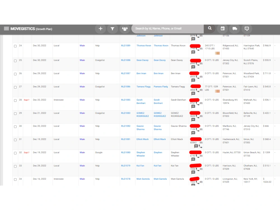The height and width of the screenshot is (210, 280).
Task: Click phone icon in Sarah Bernhart row
Action: point(197,103)
